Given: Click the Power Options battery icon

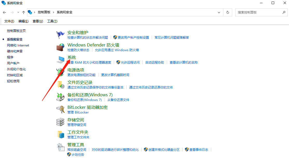Looking at the screenshot, I should point(60,72).
